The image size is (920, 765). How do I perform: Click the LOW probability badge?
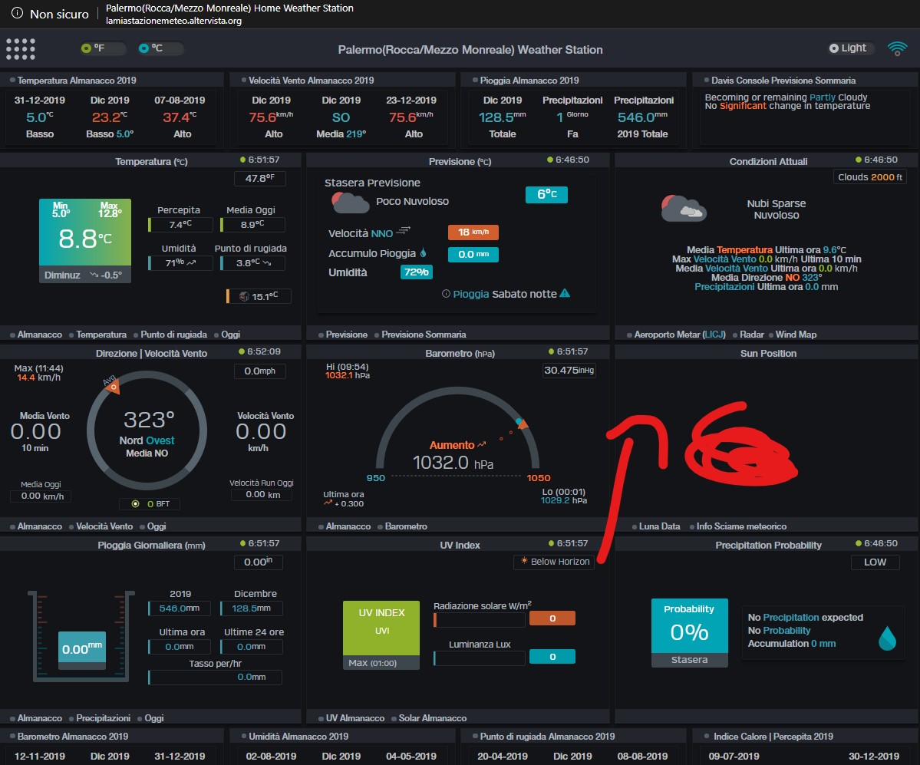pyautogui.click(x=875, y=562)
